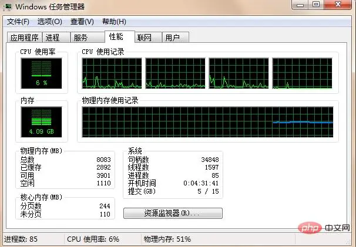The image size is (356, 247).
Task: Click the CPU 使用记录 label
Action: coord(103,52)
